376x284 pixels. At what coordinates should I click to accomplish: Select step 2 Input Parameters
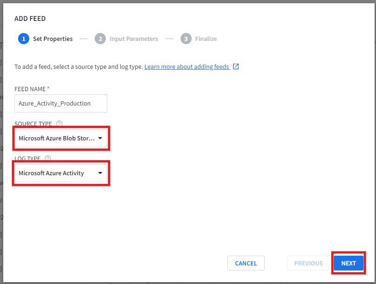pyautogui.click(x=126, y=39)
